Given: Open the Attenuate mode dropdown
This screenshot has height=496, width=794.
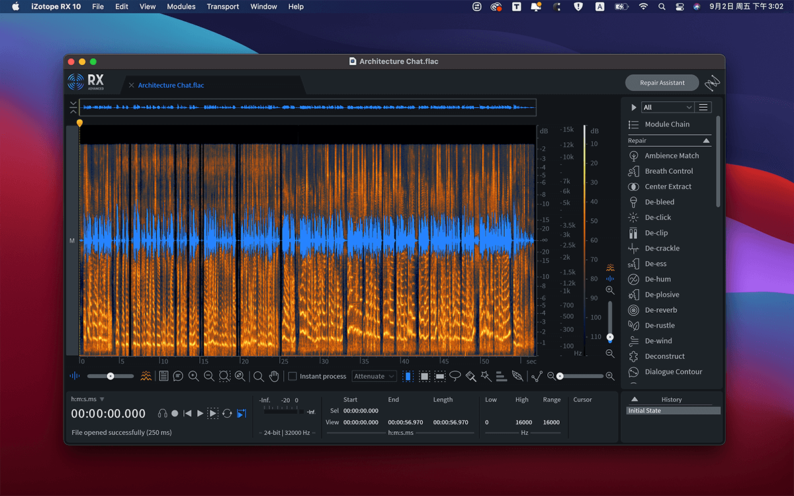Looking at the screenshot, I should tap(374, 376).
